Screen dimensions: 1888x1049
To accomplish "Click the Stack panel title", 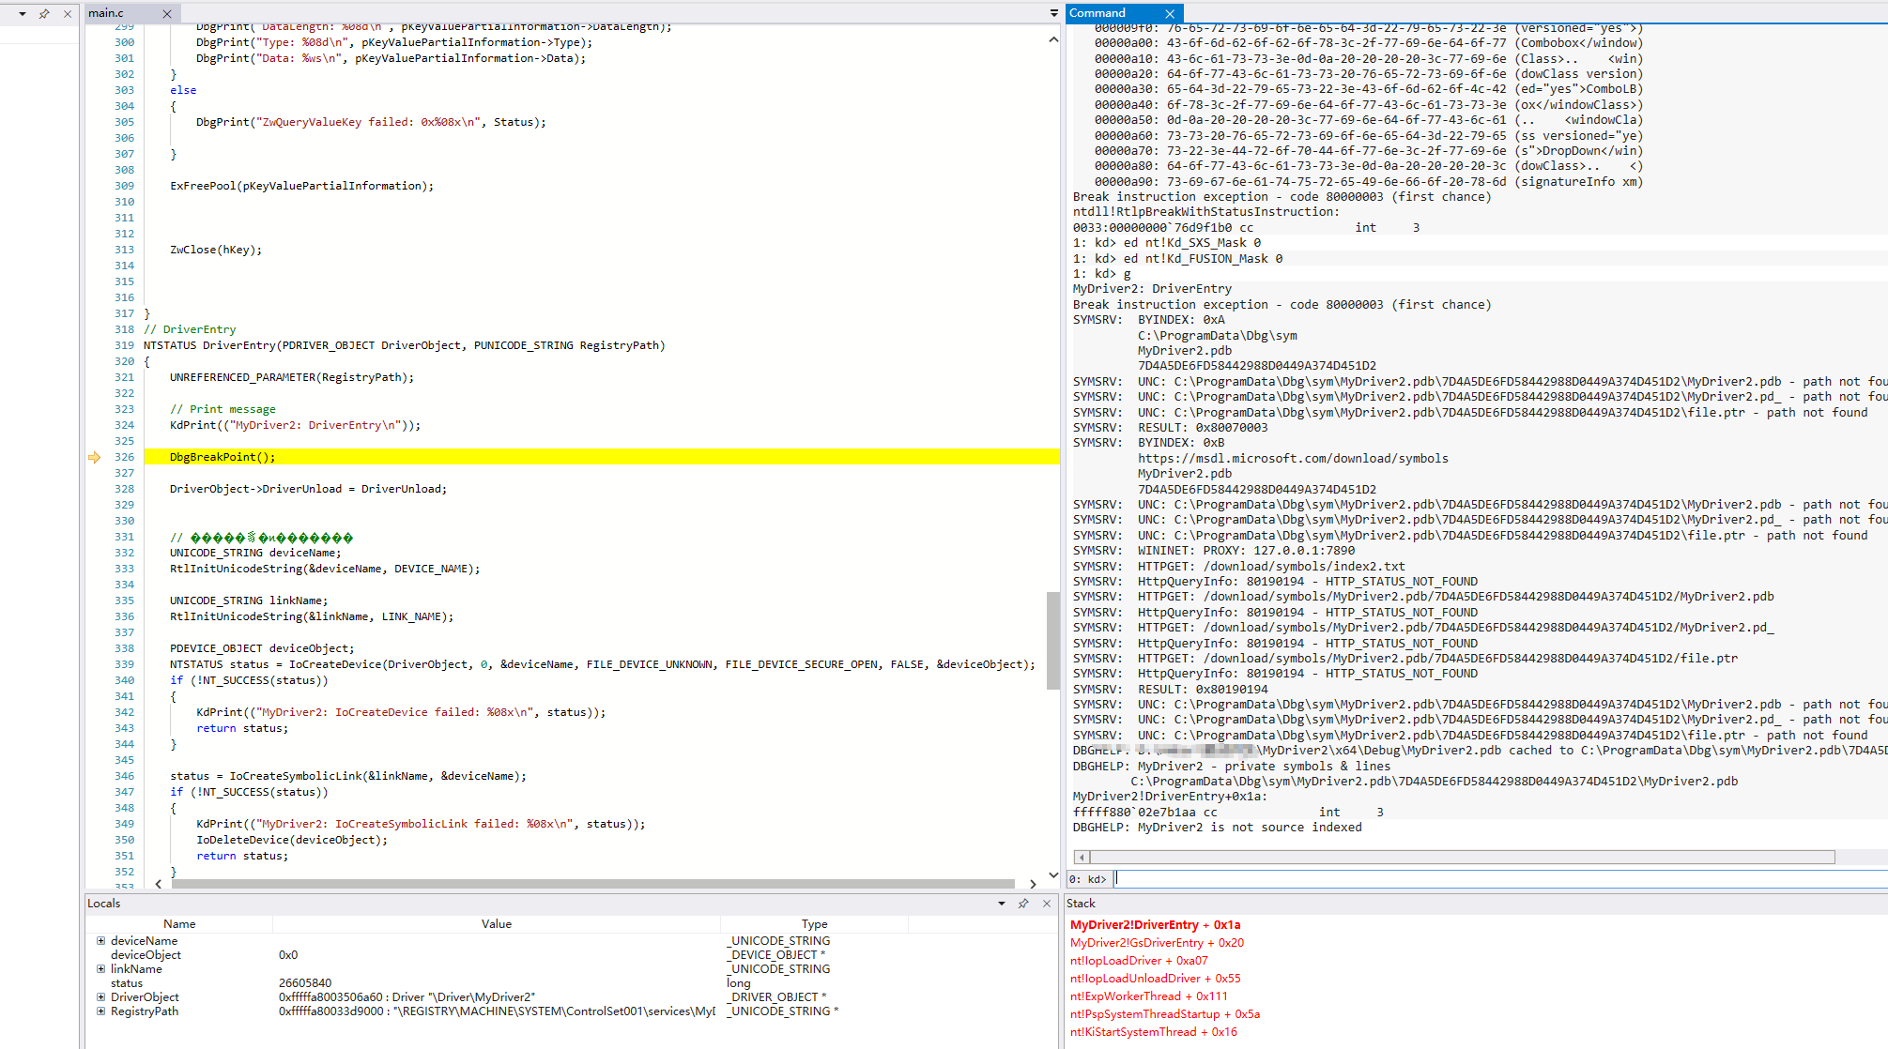I will 1081,904.
